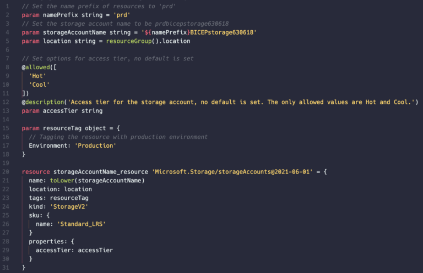This screenshot has height=273, width=423.
Task: Click the 'namePrefix' parameter name on line 2
Action: [x=61, y=15]
